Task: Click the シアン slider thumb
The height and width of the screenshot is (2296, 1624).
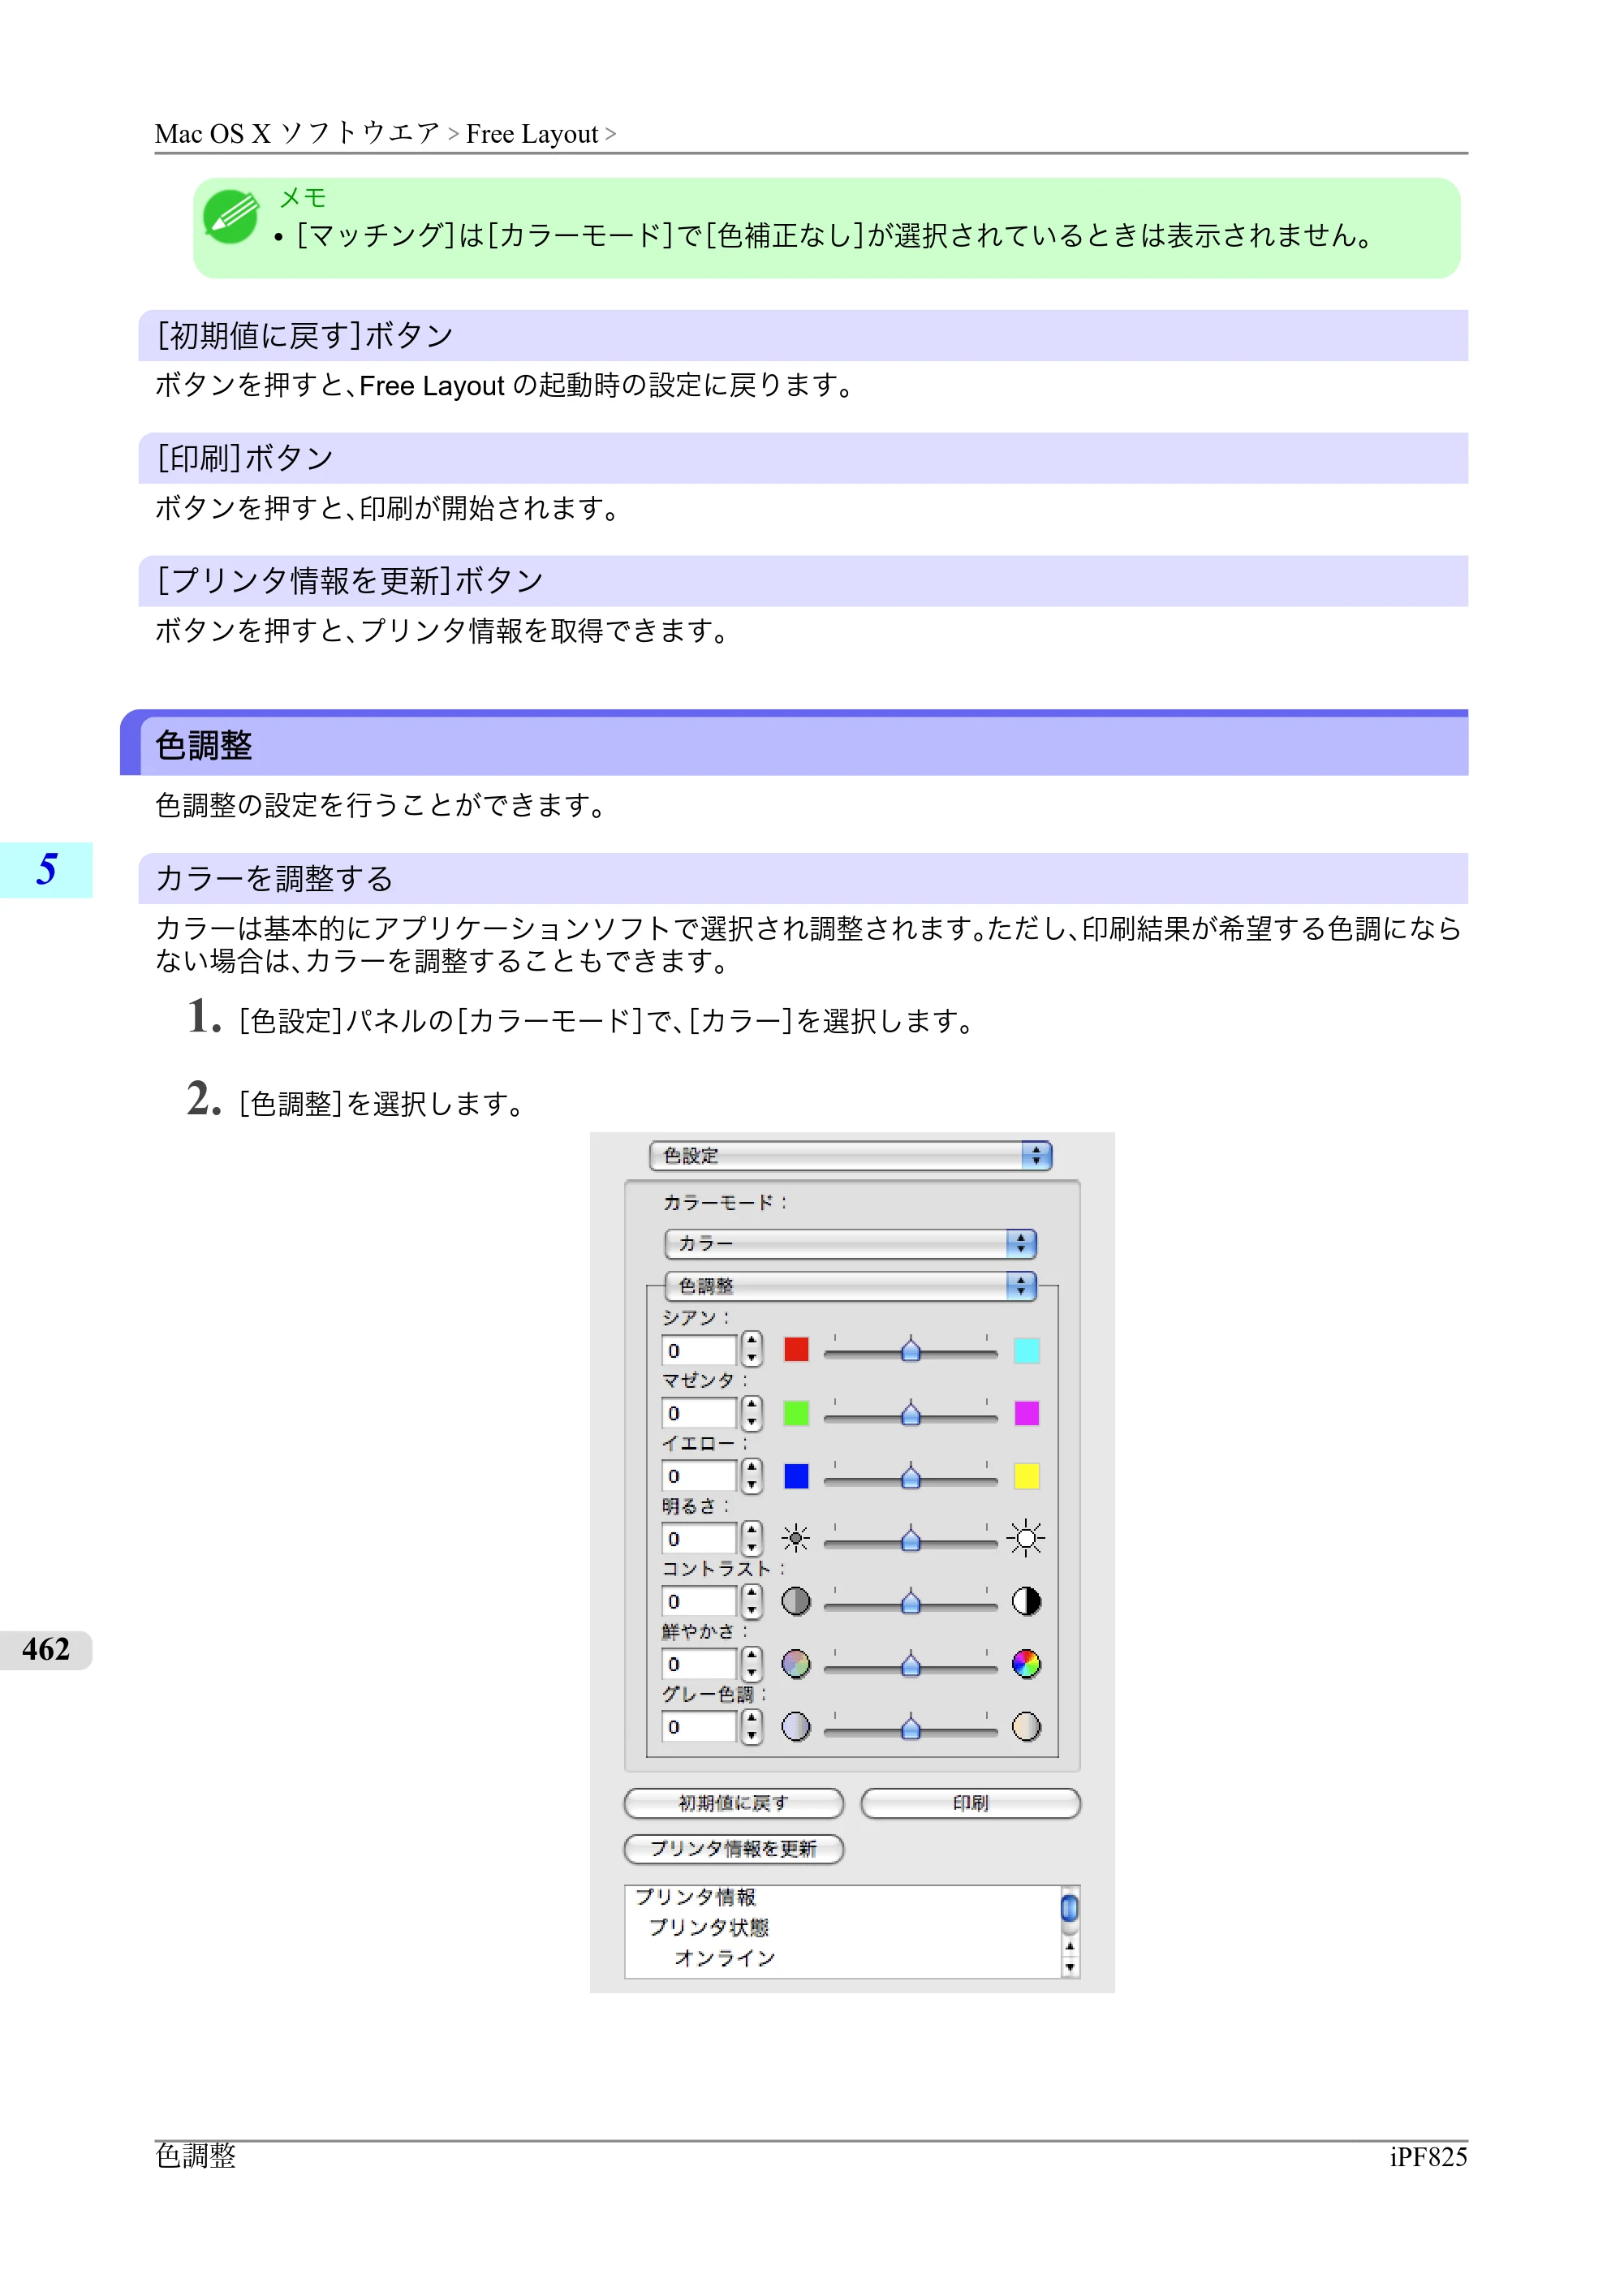Action: click(911, 1351)
